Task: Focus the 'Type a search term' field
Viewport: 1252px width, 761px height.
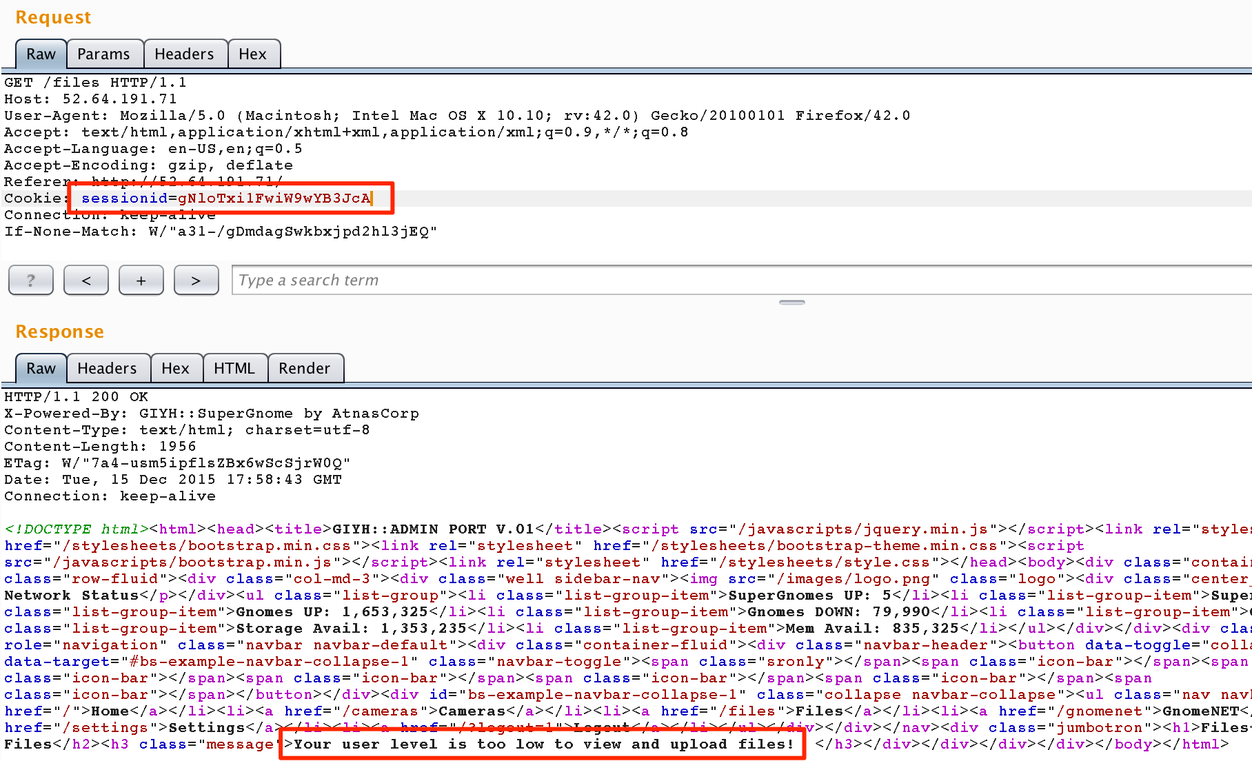Action: (742, 280)
